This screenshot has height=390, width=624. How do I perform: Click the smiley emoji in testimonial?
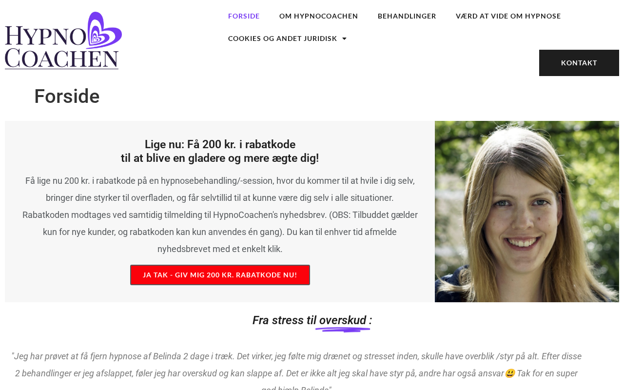point(510,373)
